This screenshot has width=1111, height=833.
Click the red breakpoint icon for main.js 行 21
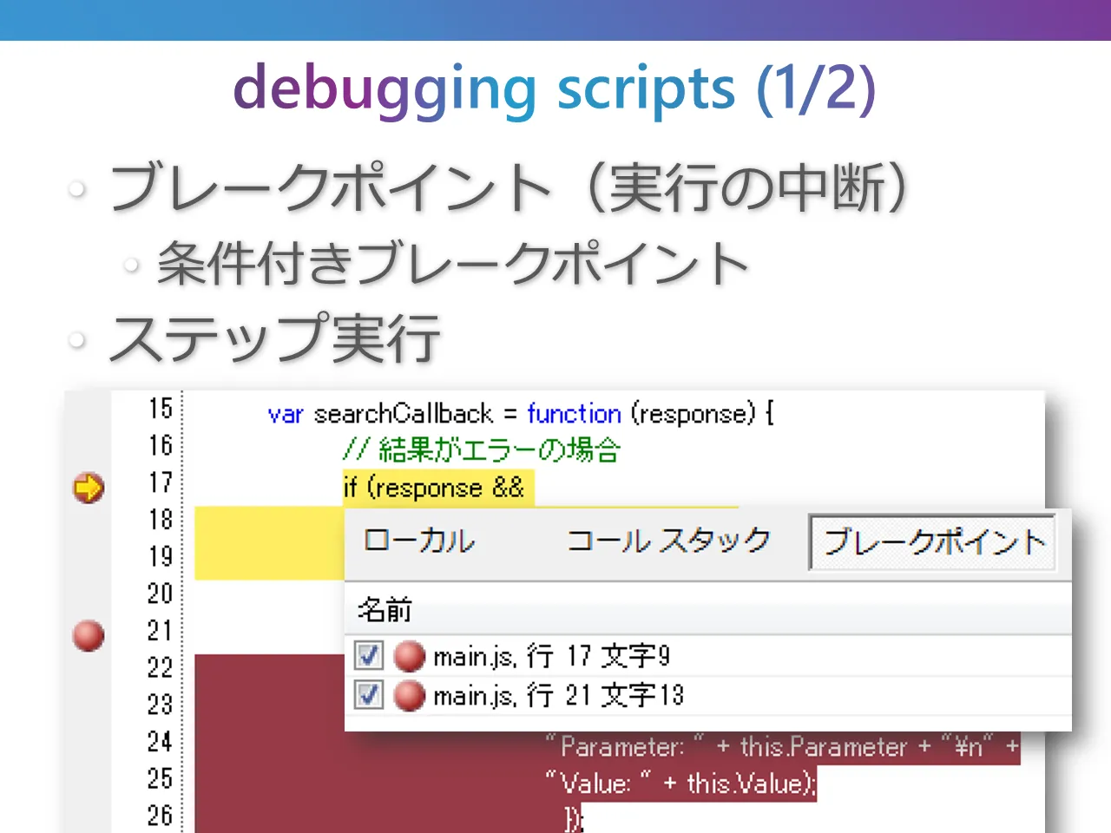click(409, 695)
